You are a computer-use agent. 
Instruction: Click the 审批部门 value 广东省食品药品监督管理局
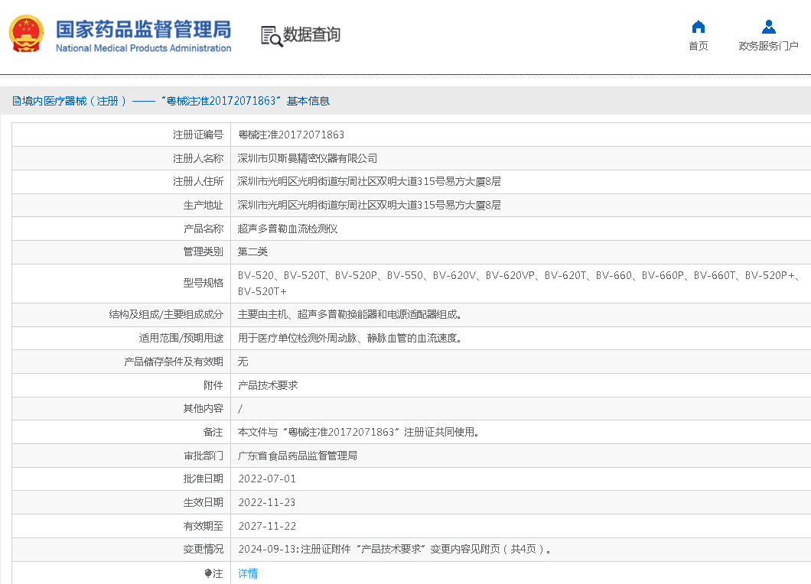point(298,456)
